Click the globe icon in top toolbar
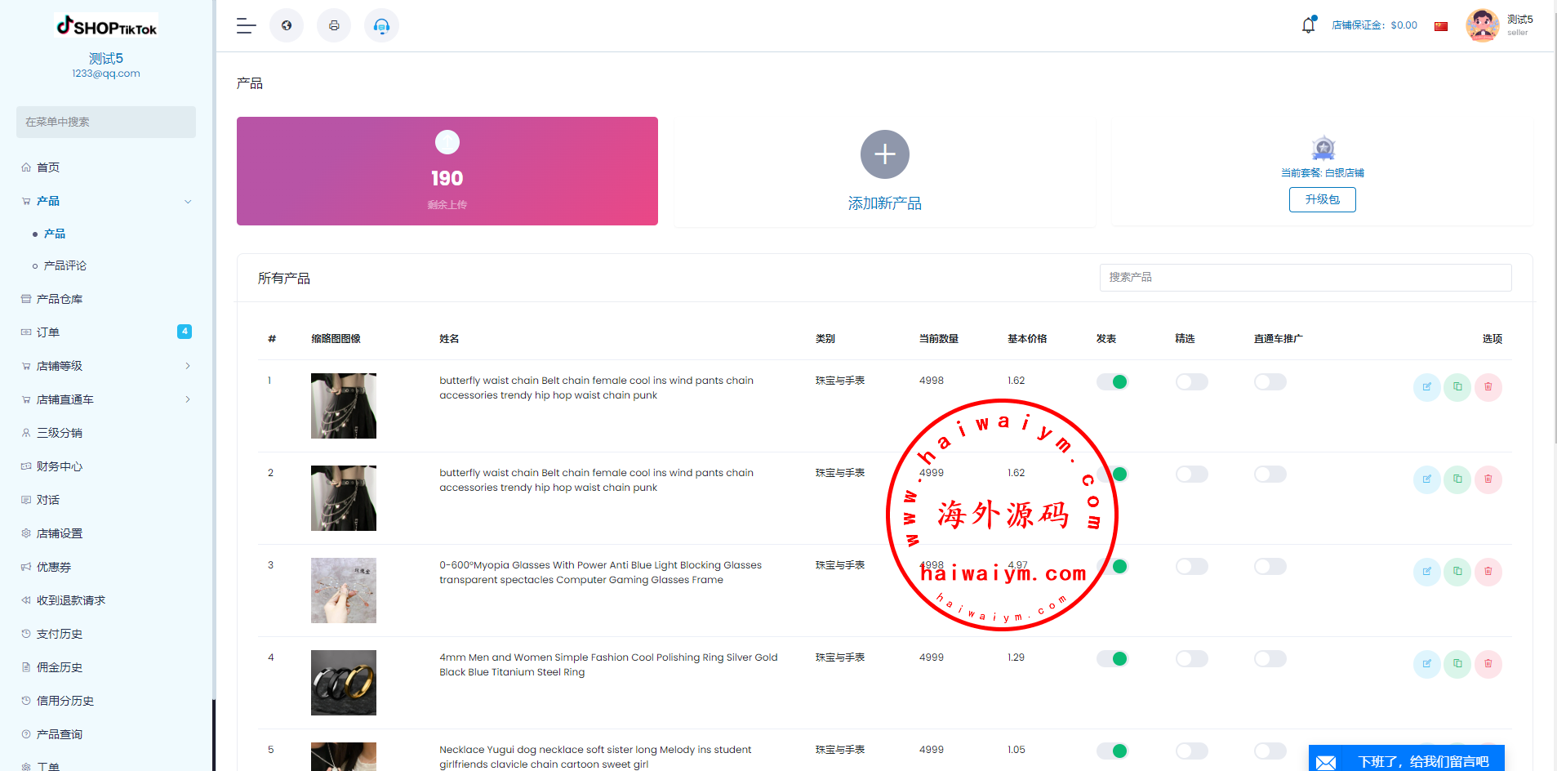 [x=287, y=26]
